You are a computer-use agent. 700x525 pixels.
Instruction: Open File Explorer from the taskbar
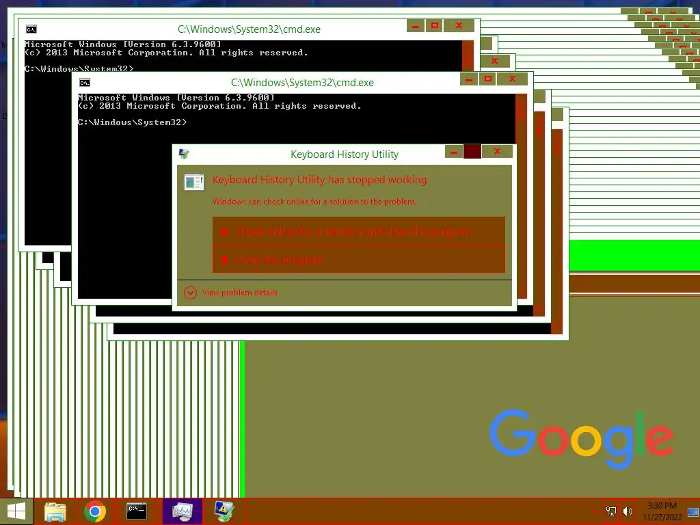55,511
